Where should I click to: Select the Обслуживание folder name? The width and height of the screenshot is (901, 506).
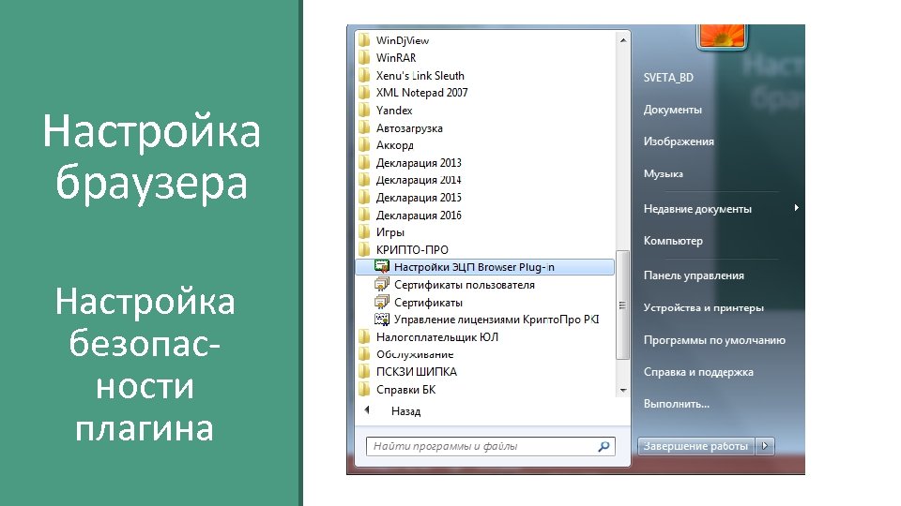coord(415,354)
